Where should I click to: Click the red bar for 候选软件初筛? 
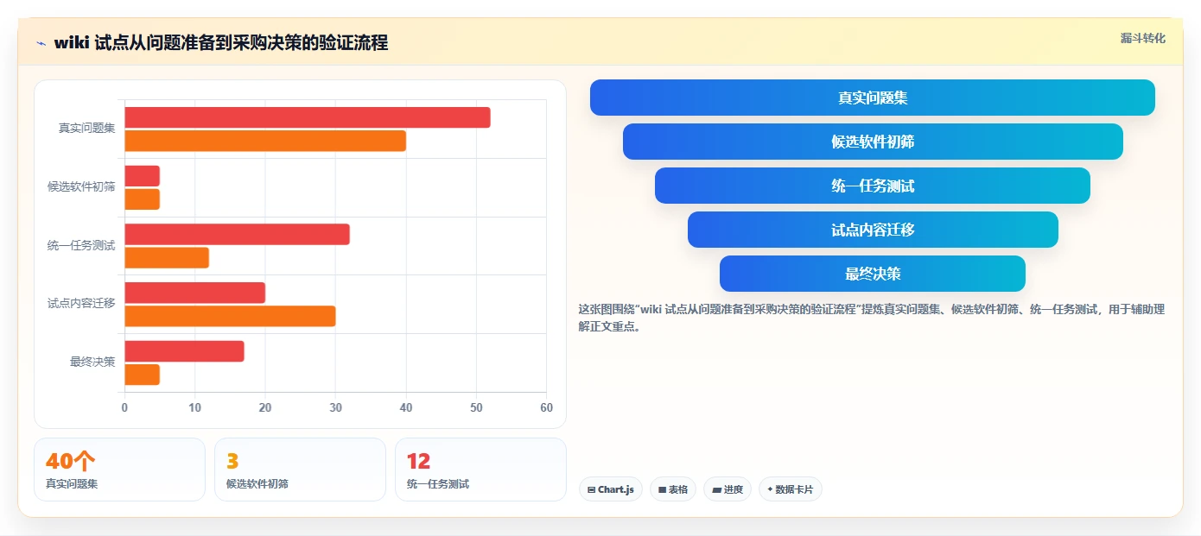tap(143, 176)
